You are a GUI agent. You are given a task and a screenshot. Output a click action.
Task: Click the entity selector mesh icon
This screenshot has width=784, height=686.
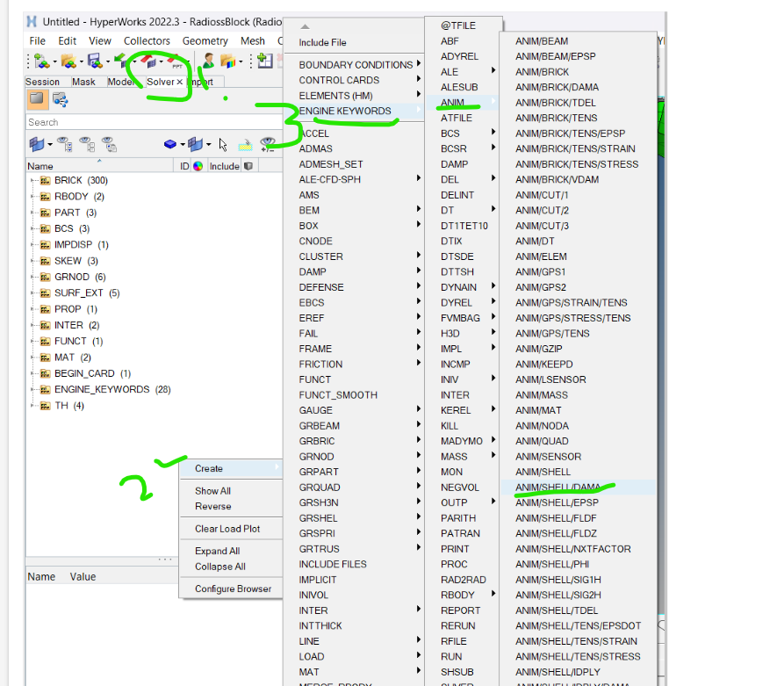click(x=37, y=145)
